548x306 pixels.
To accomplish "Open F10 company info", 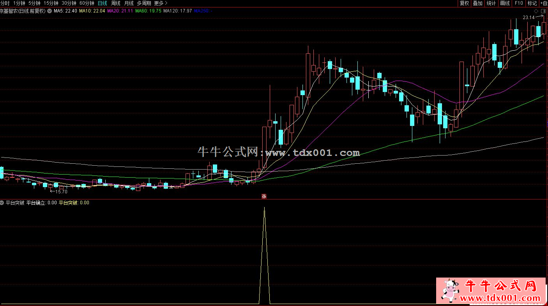I will pos(518,3).
